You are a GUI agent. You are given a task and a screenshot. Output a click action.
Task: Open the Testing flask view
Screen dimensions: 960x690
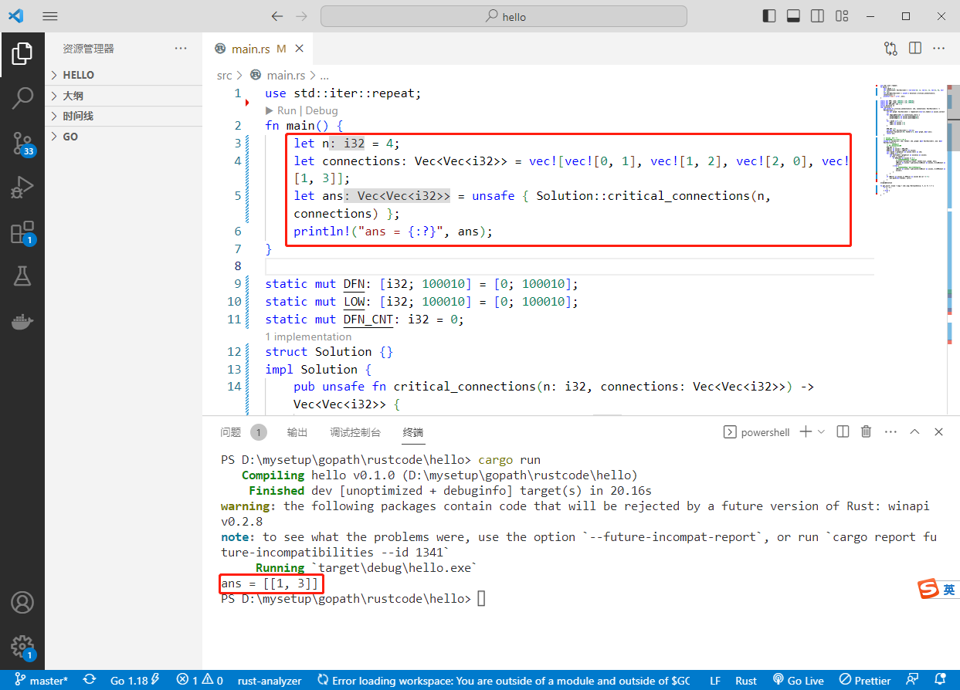coord(22,276)
